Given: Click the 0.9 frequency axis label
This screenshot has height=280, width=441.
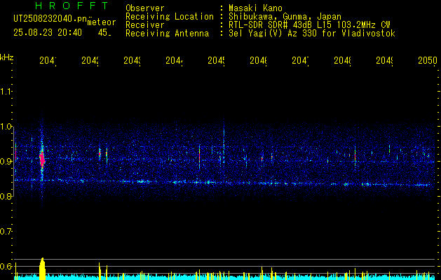Looking at the screenshot, I should pos(6,162).
